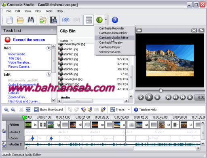Open the Tracks dropdown arrow
Viewport: 207px width, 158px height.
[129, 109]
